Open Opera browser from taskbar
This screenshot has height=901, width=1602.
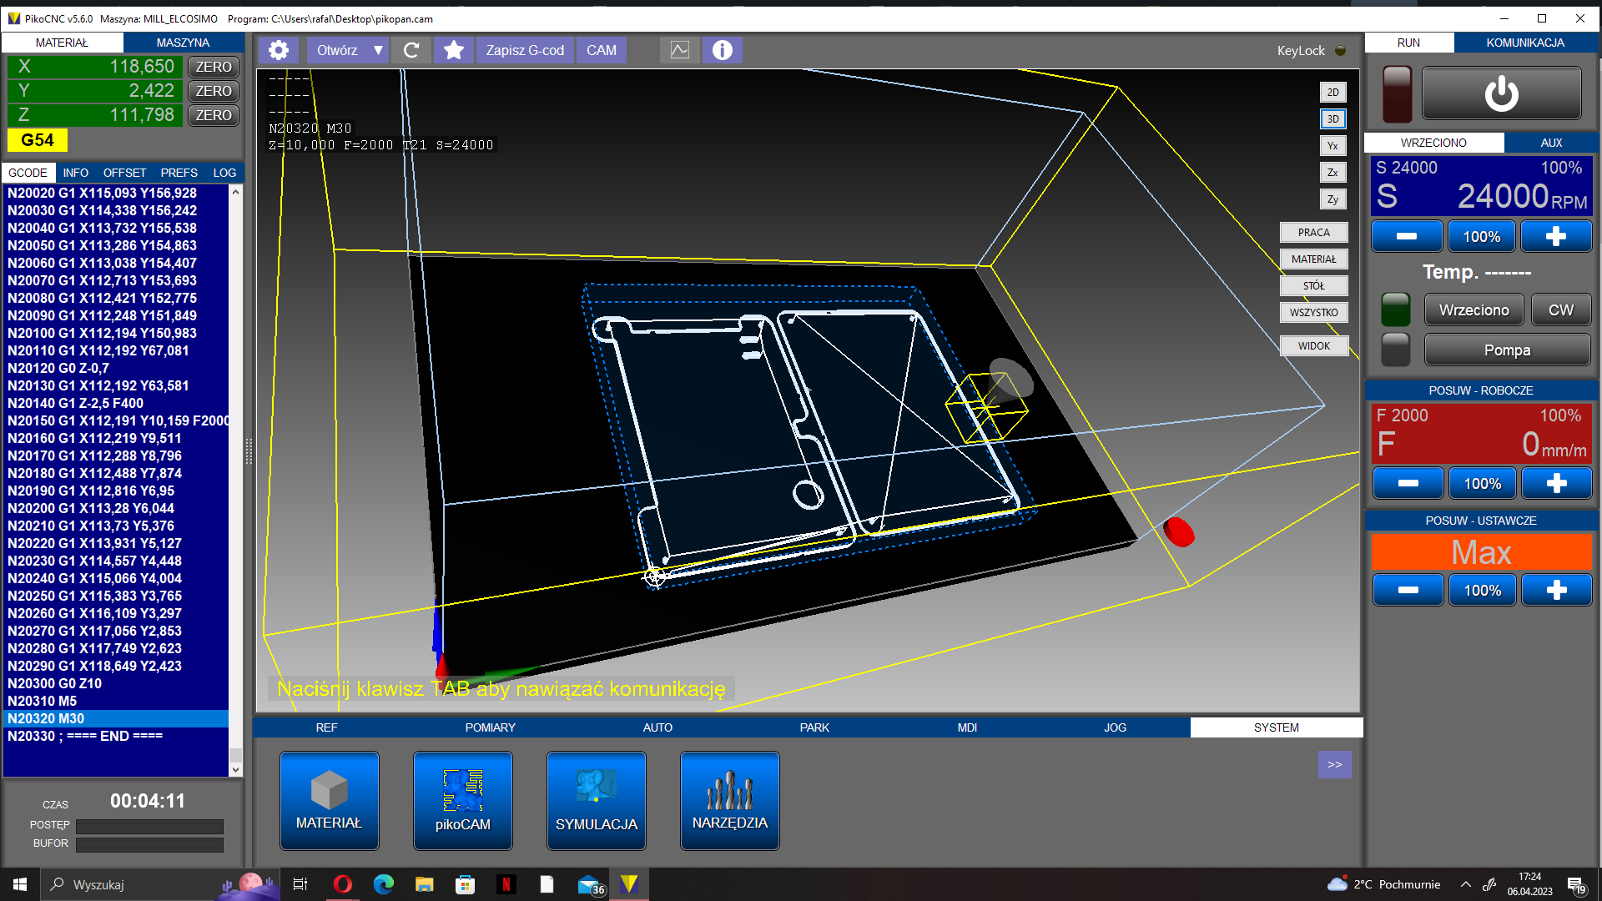tap(342, 884)
